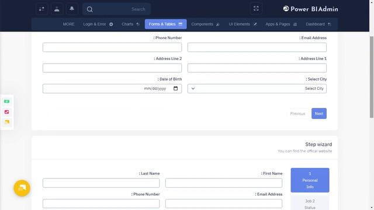Click the yellow note icon in side panel
The height and width of the screenshot is (210, 374).
6,122
